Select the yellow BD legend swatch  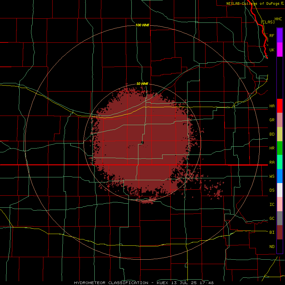pos(280,134)
